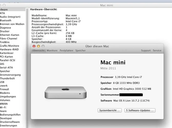This screenshot has width=172, height=128.
Task: Select USB in the sidebar
Action: [2, 82]
